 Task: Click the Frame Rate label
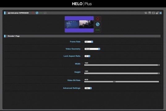(x=75, y=42)
